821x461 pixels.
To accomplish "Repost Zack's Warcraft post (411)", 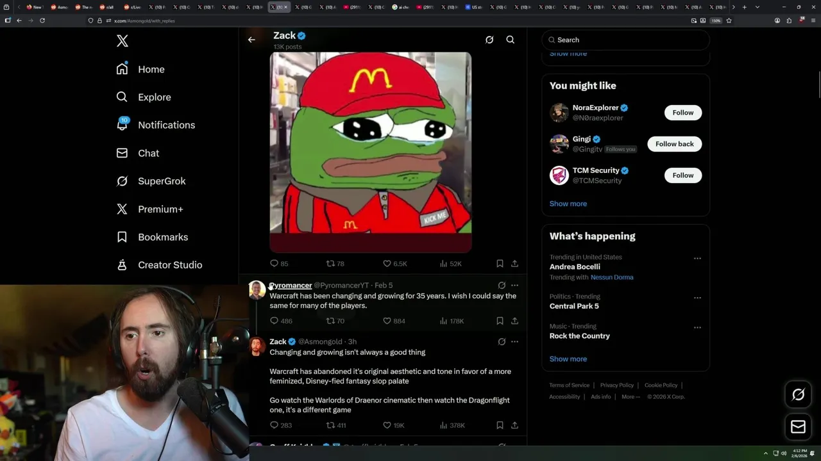I will coord(336,425).
